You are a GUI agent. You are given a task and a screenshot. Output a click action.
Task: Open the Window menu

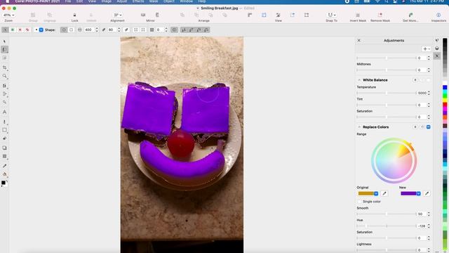click(x=186, y=1)
